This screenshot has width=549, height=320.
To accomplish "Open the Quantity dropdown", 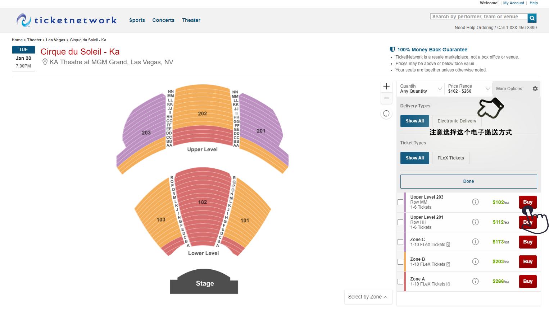I will (x=421, y=89).
